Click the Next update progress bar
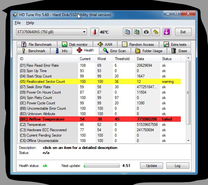This screenshot has width=208, height=185. point(102,166)
